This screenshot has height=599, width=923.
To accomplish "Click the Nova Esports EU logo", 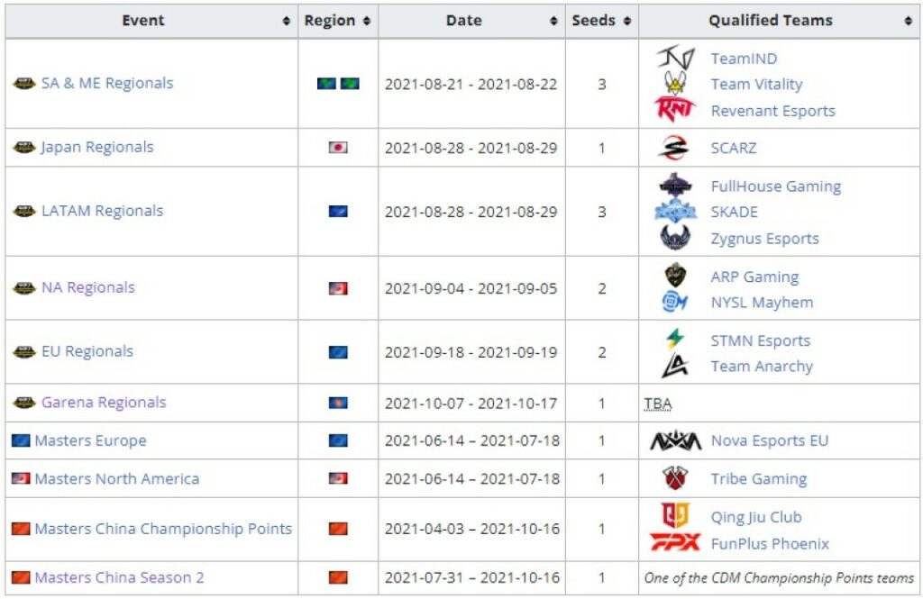I will tap(675, 441).
